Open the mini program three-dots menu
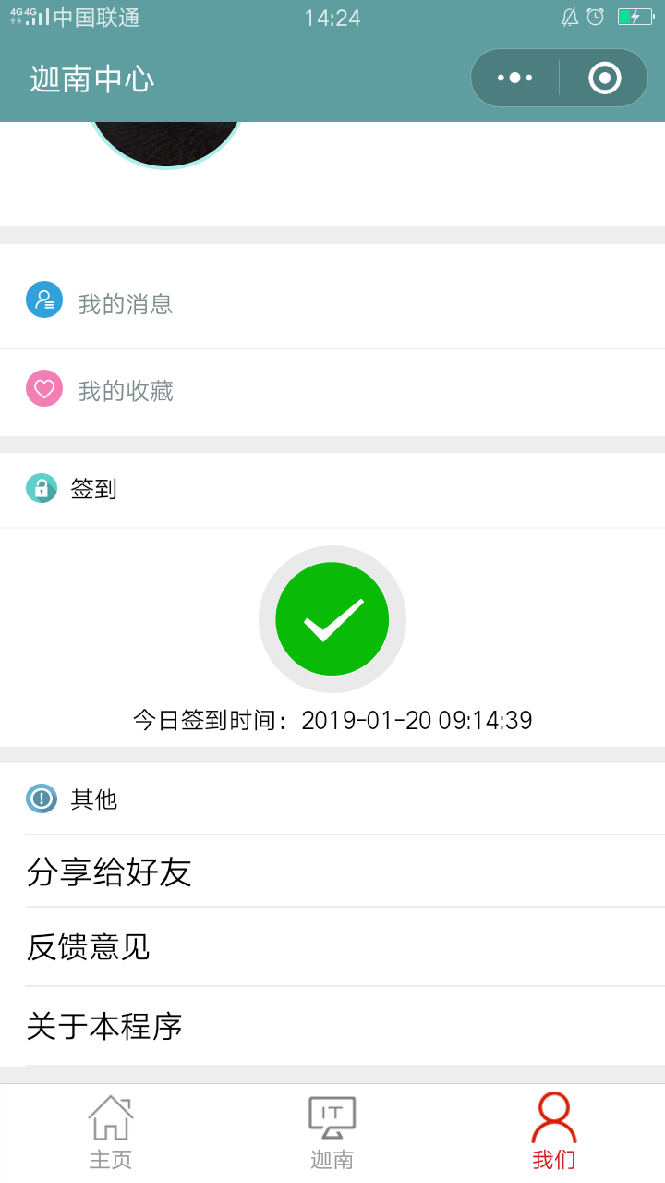The image size is (665, 1183). tap(514, 78)
